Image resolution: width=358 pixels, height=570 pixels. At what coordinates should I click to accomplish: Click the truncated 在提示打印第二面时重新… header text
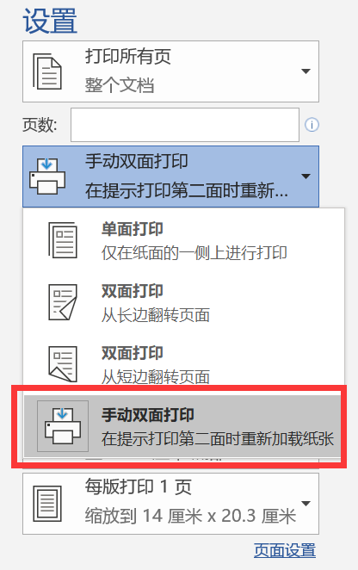click(x=187, y=190)
